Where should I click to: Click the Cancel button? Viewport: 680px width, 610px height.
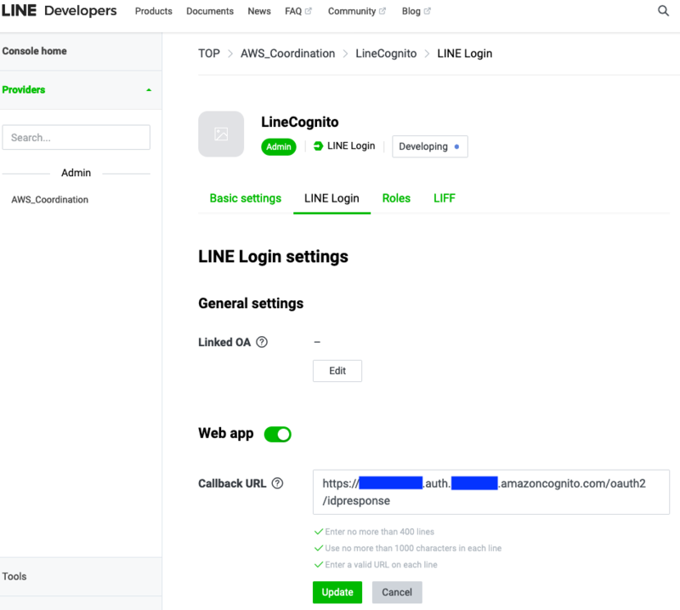(x=397, y=592)
